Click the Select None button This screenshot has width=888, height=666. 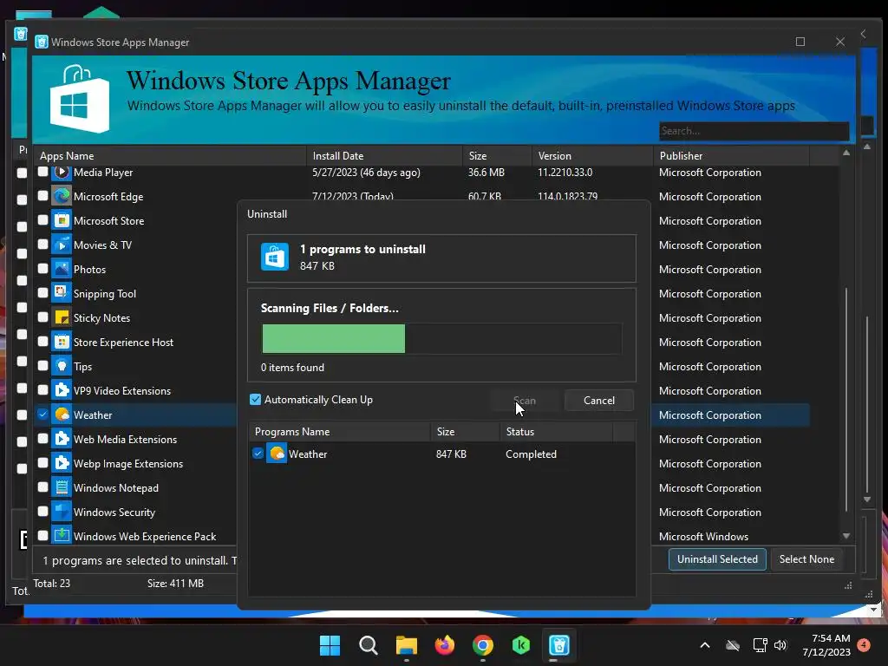806,559
